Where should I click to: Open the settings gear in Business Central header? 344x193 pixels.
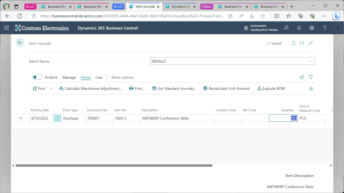point(312,28)
